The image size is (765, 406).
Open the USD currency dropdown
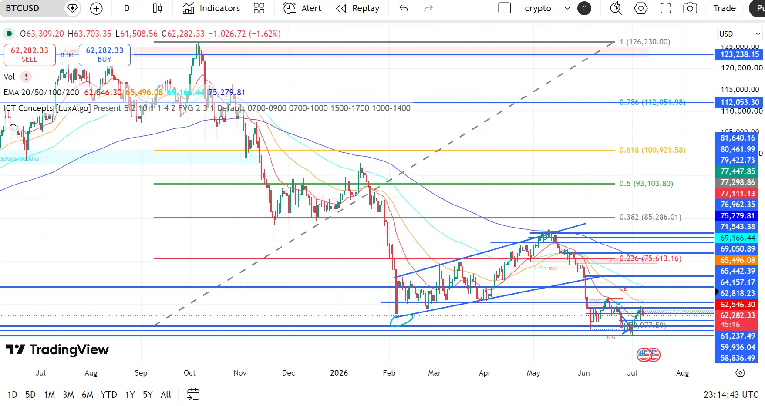point(739,34)
